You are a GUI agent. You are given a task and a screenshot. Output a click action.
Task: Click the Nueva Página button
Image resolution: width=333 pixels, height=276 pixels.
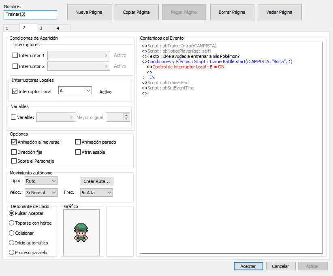click(89, 12)
